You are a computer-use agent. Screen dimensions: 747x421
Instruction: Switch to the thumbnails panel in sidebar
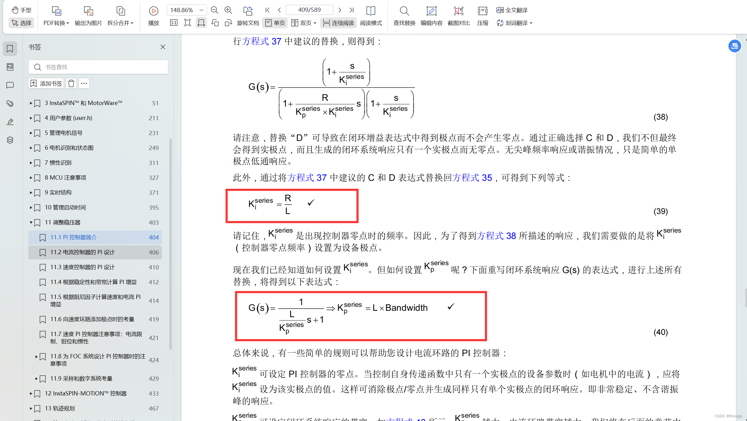point(10,67)
